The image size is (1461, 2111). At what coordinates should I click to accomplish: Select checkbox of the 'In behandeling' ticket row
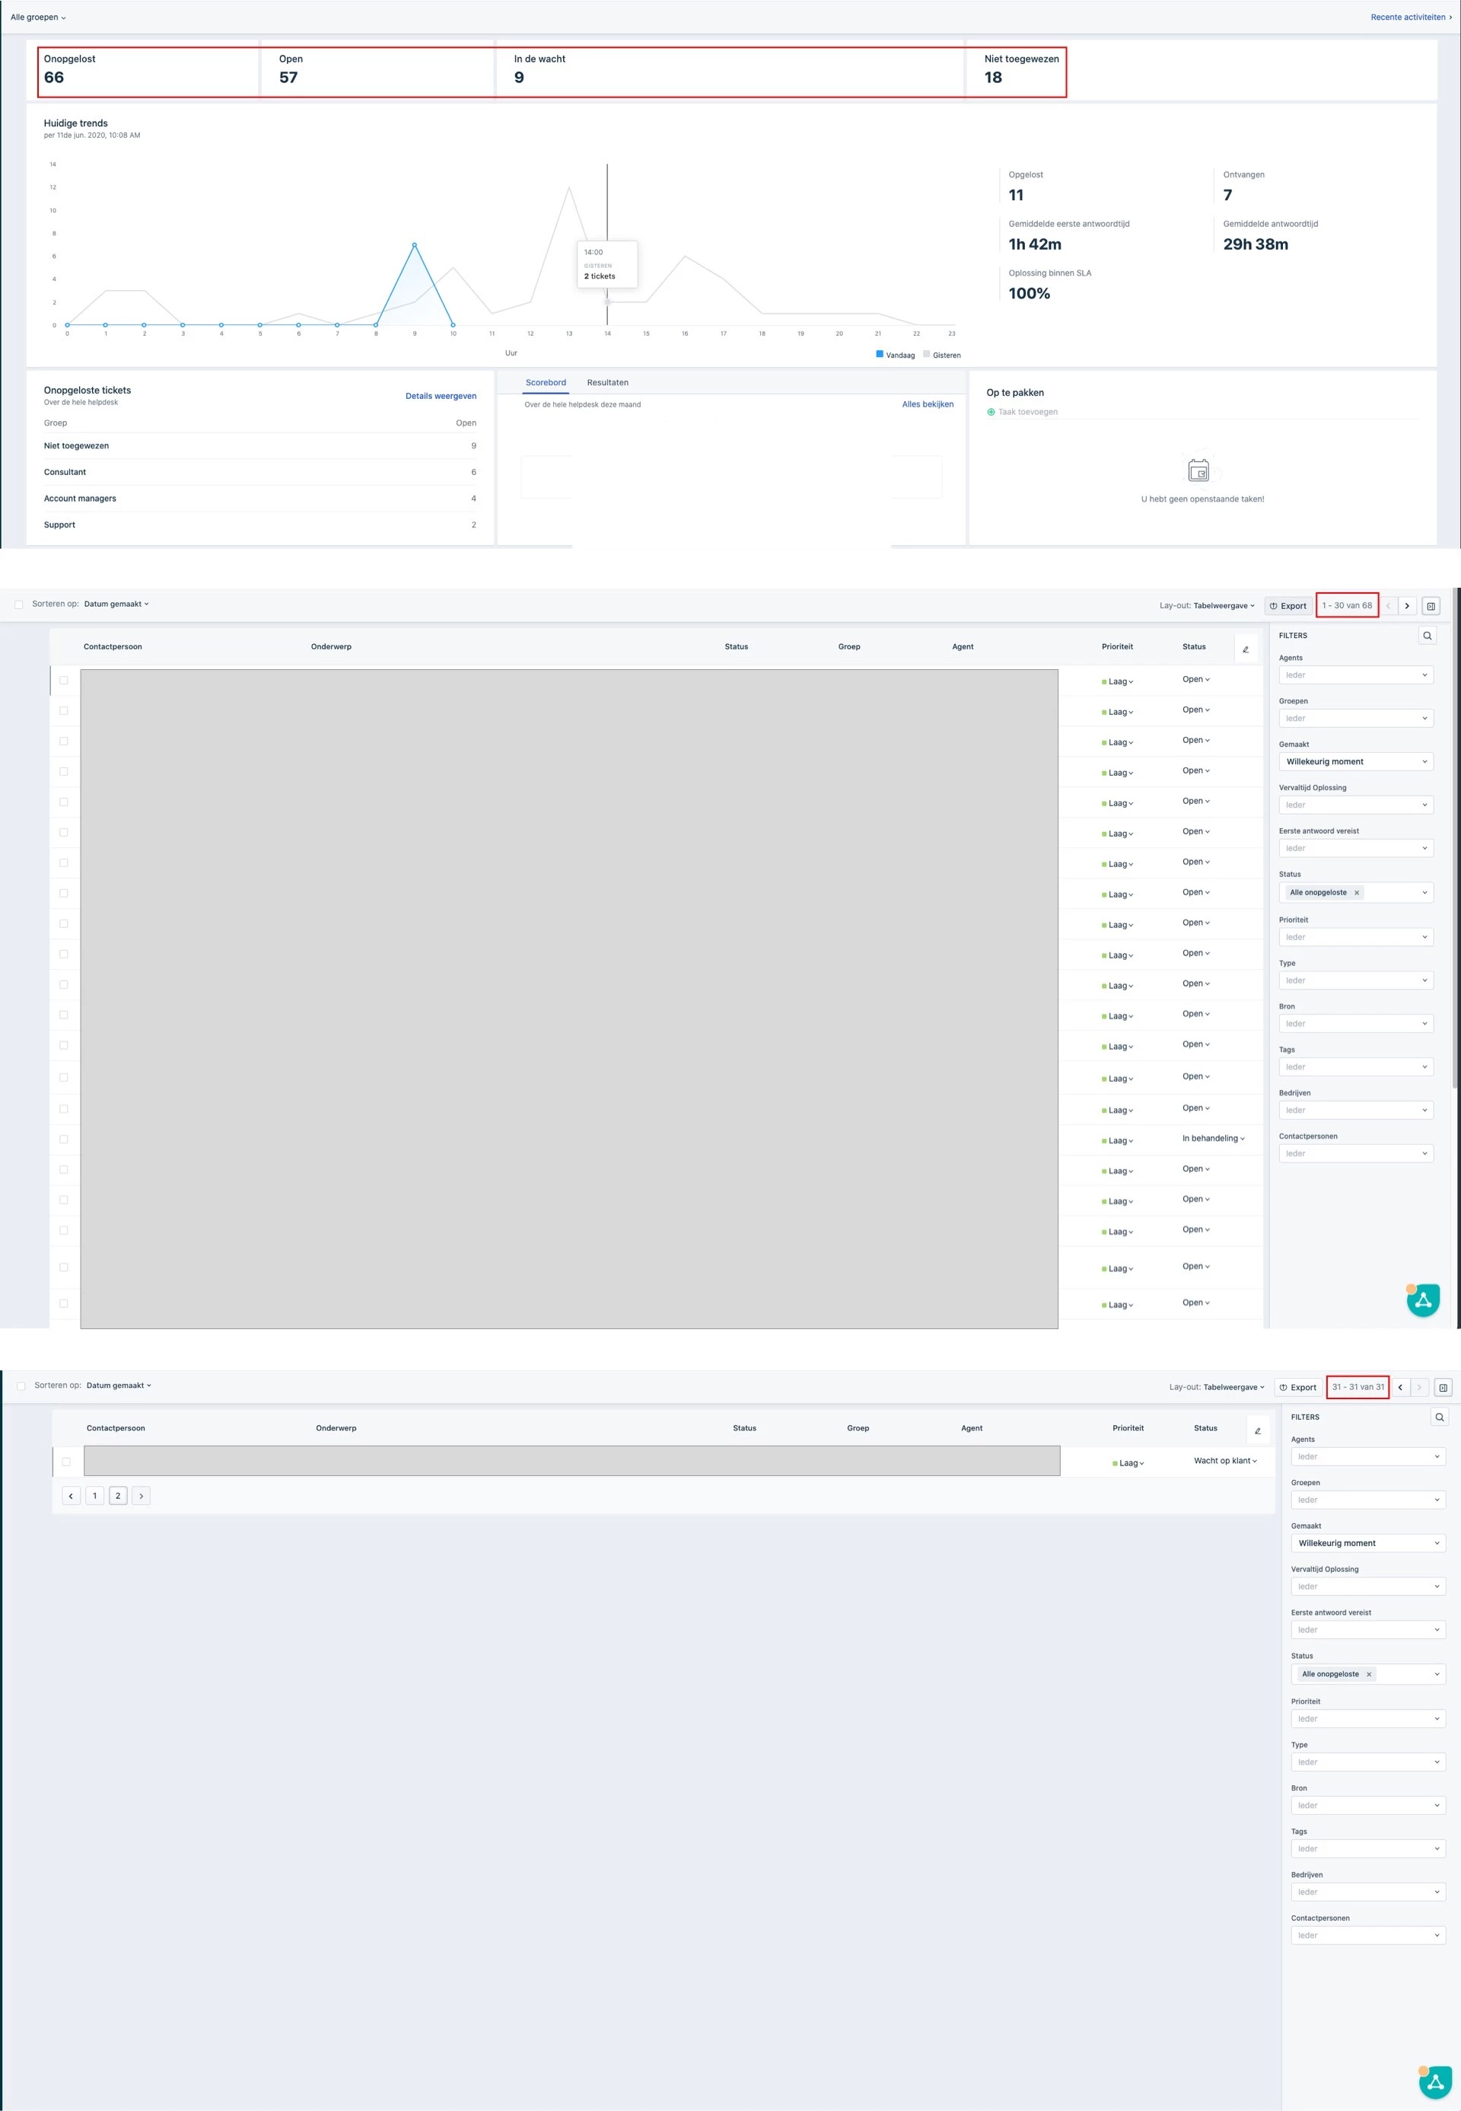pyautogui.click(x=64, y=1140)
